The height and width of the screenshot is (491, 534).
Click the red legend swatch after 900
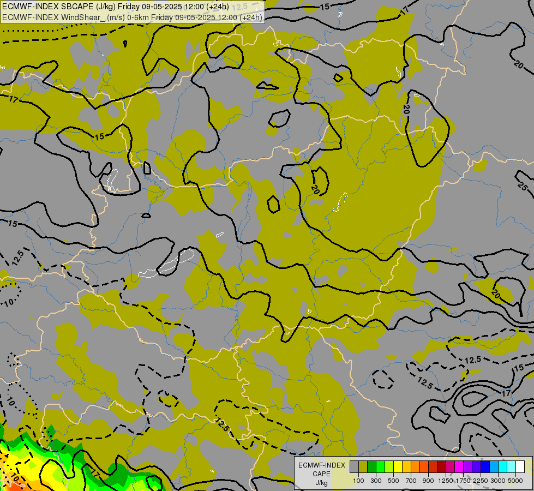coord(433,467)
